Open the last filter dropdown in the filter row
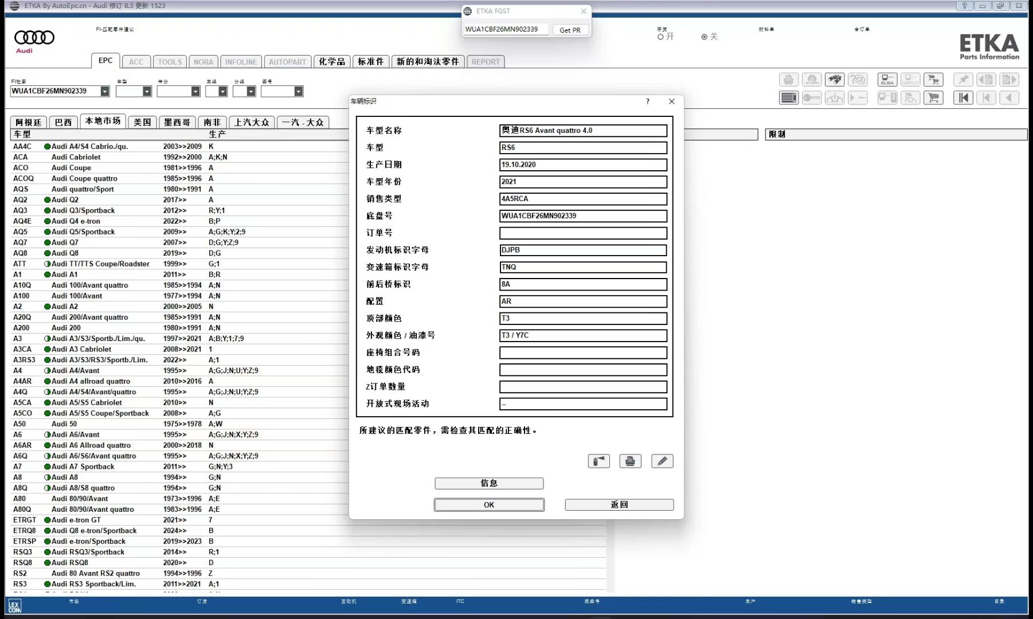This screenshot has height=619, width=1033. pyautogui.click(x=298, y=91)
